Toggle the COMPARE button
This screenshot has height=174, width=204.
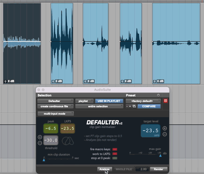pyautogui.click(x=149, y=106)
